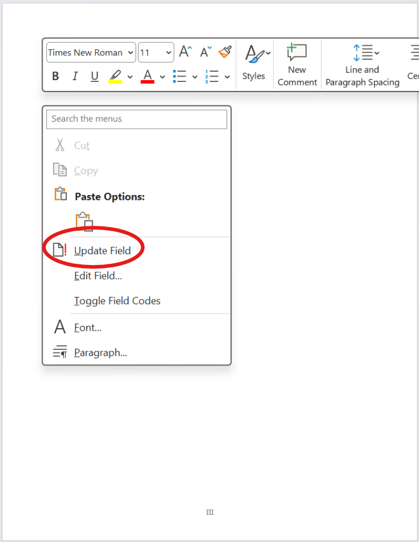Viewport: 419px width, 542px height.
Task: Open bullet library dropdown arrow
Action: pyautogui.click(x=195, y=76)
